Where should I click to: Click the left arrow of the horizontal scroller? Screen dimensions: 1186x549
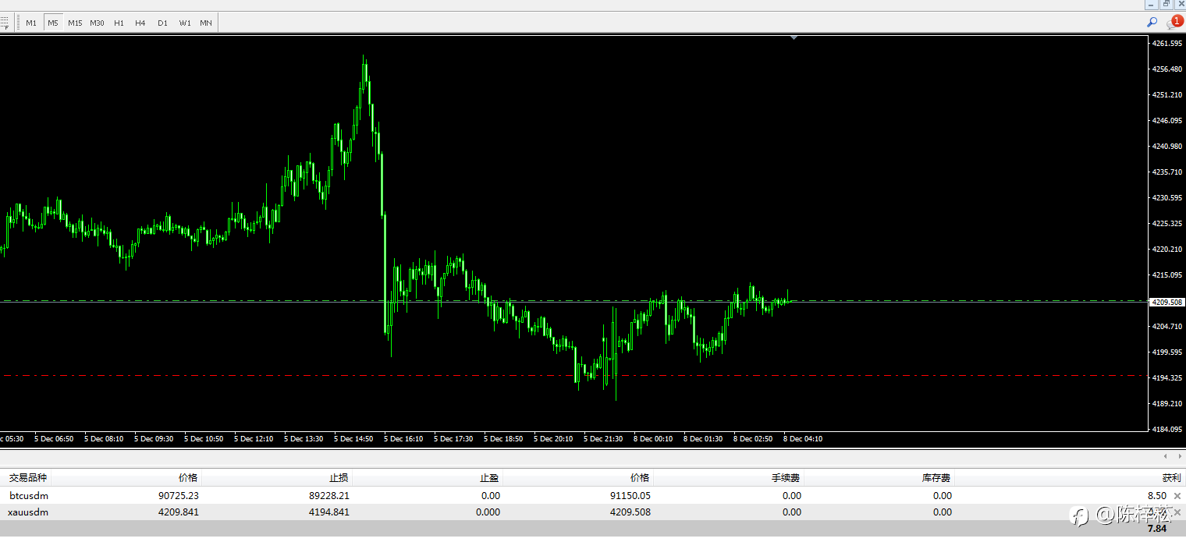click(x=1166, y=456)
